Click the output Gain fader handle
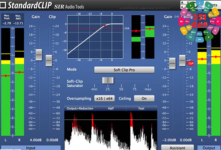The image size is (221, 150). tap(172, 63)
